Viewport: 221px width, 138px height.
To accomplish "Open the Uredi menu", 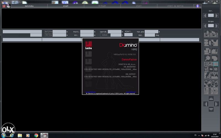I will (66, 6).
